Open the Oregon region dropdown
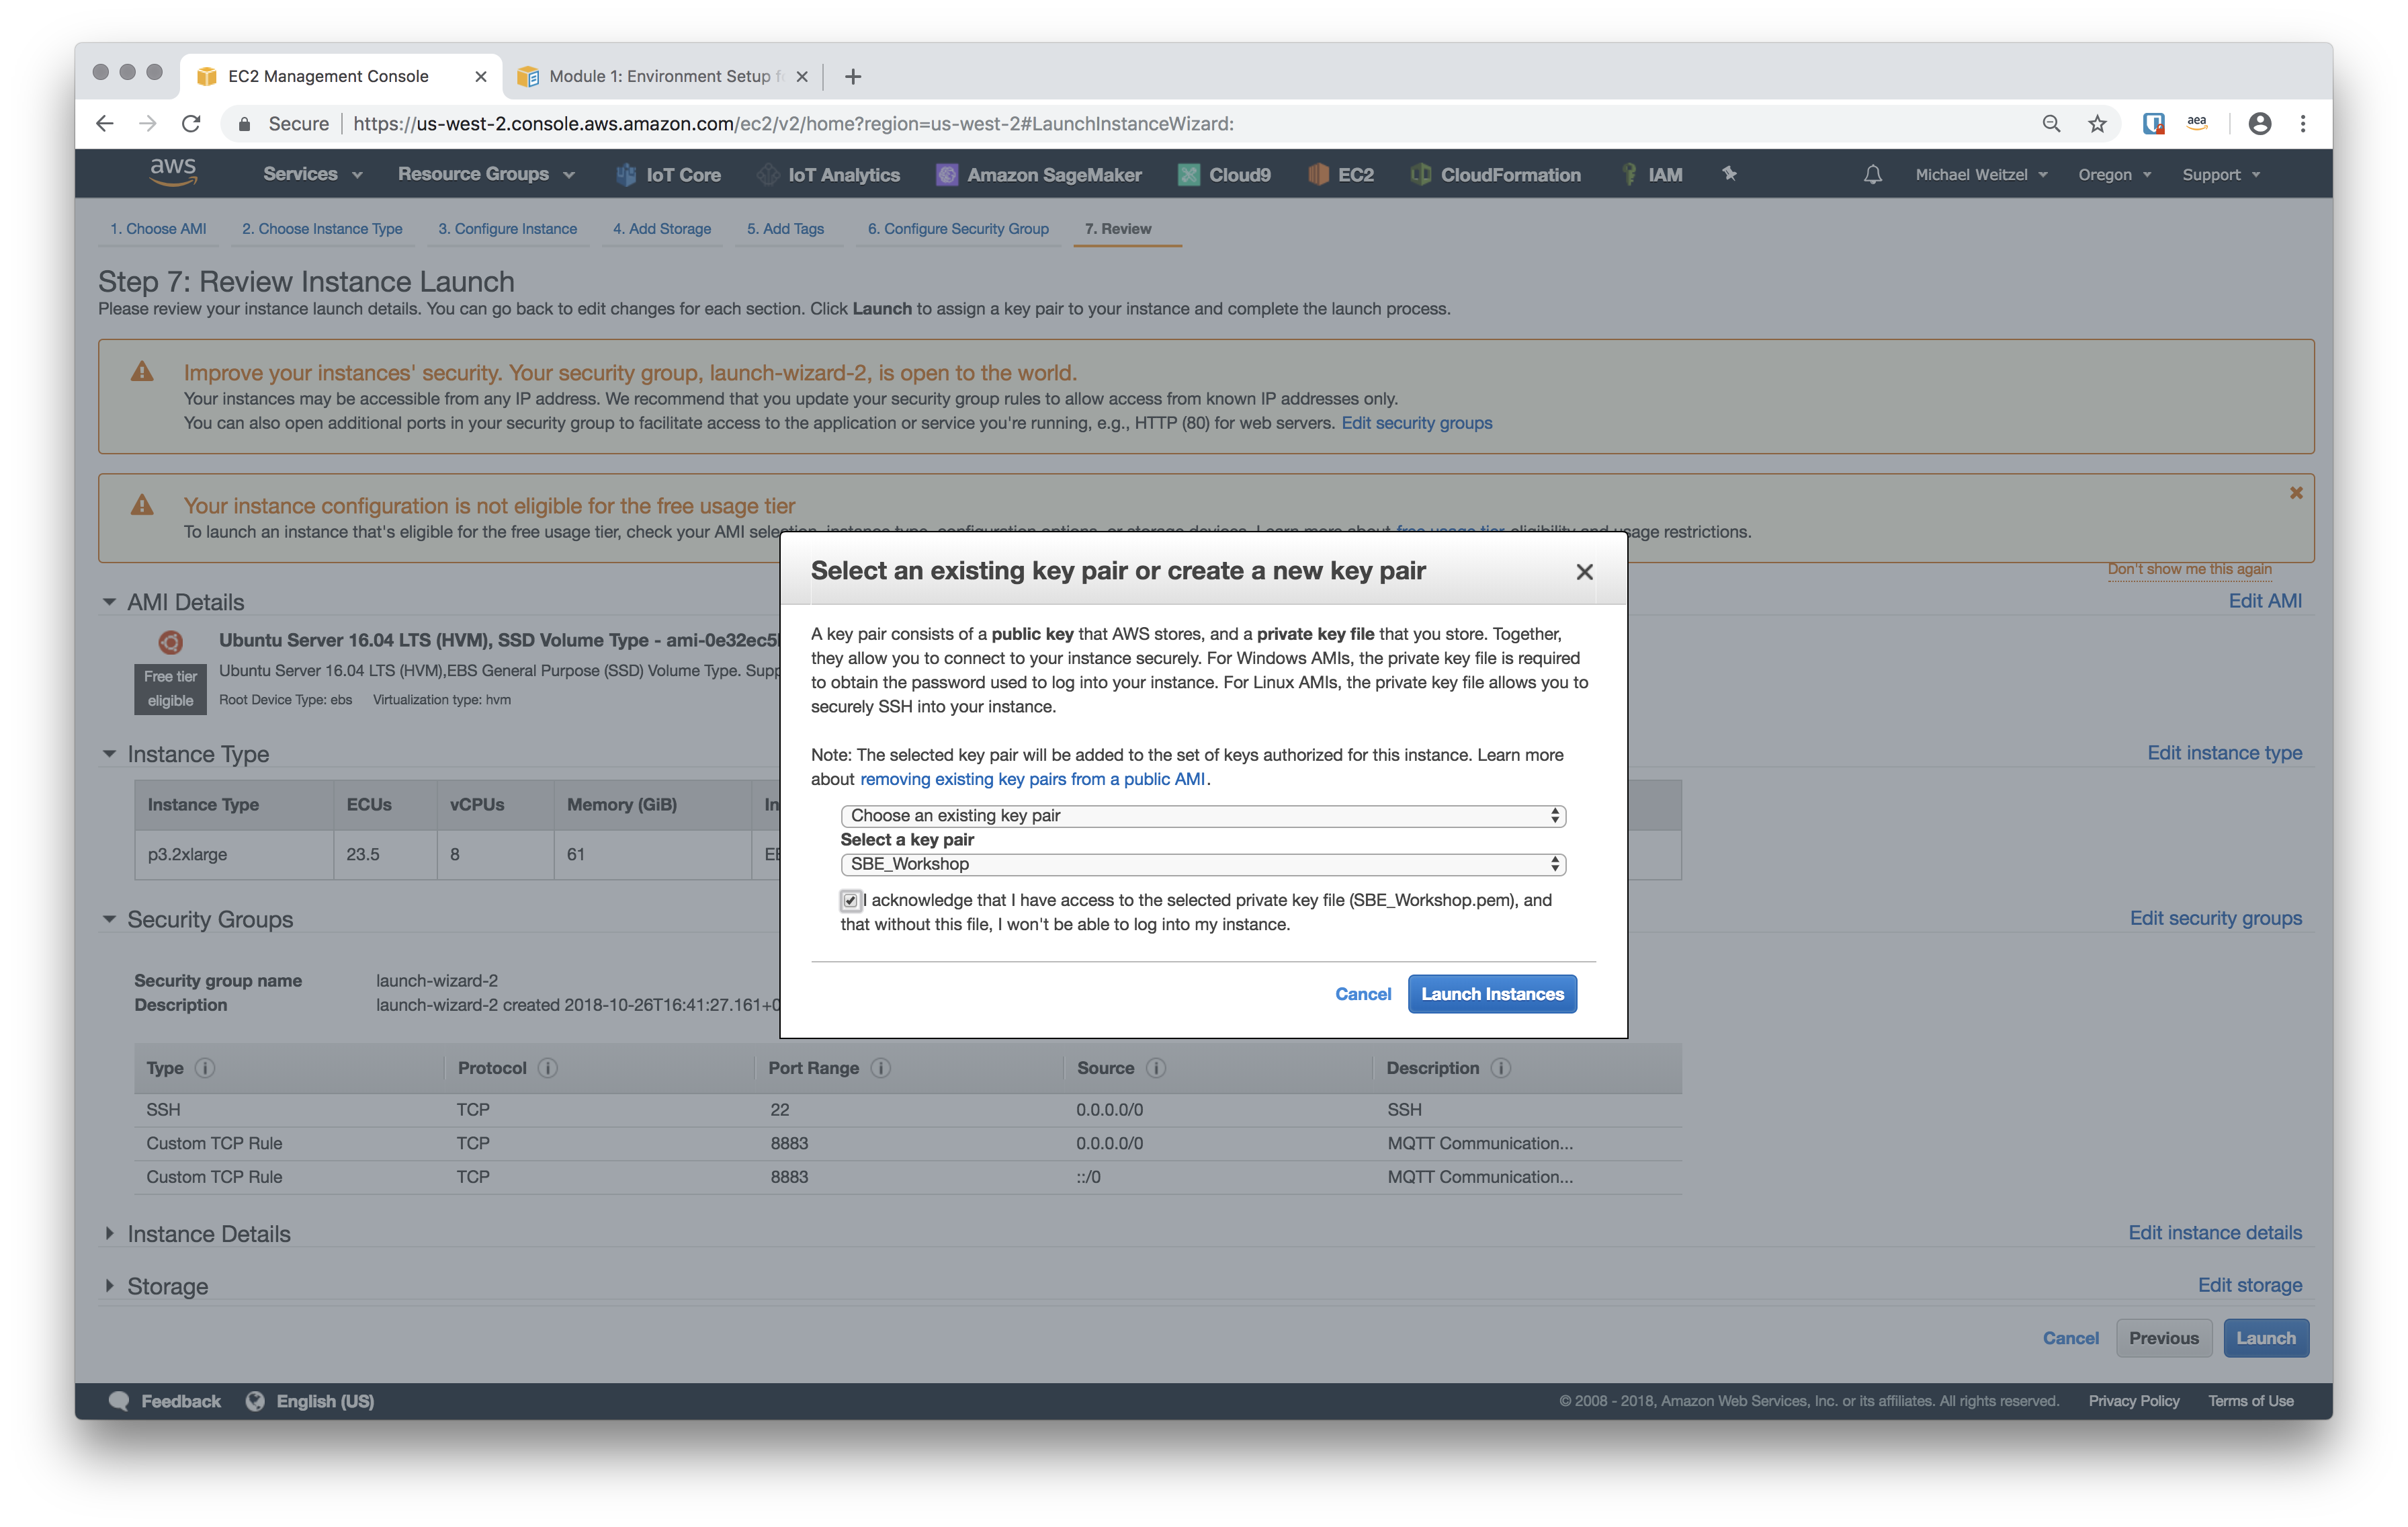2408x1527 pixels. click(2114, 174)
